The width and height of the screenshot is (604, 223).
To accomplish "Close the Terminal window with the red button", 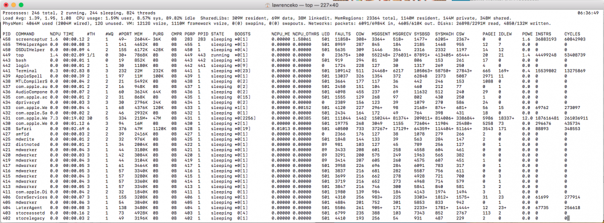I will [x=5, y=5].
